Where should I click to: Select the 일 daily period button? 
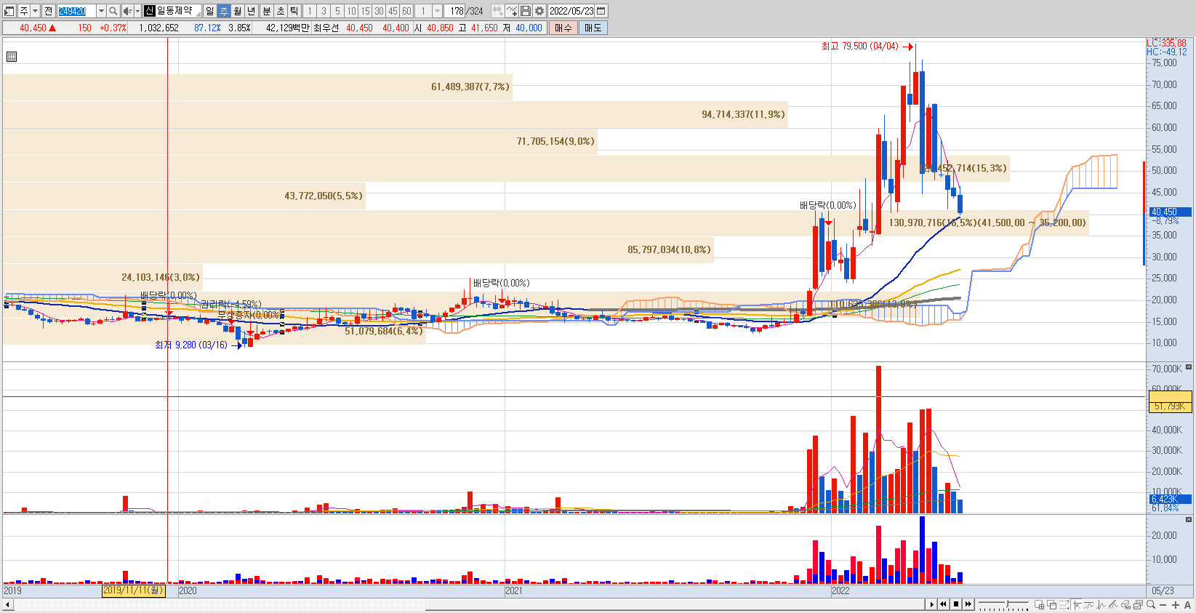point(209,11)
